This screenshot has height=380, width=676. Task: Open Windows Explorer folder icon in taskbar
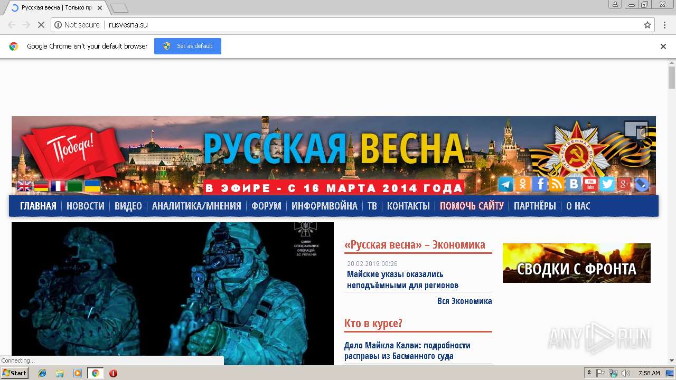[x=60, y=373]
